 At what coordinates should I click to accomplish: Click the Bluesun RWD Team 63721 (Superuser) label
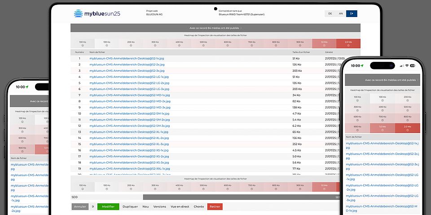pyautogui.click(x=242, y=14)
